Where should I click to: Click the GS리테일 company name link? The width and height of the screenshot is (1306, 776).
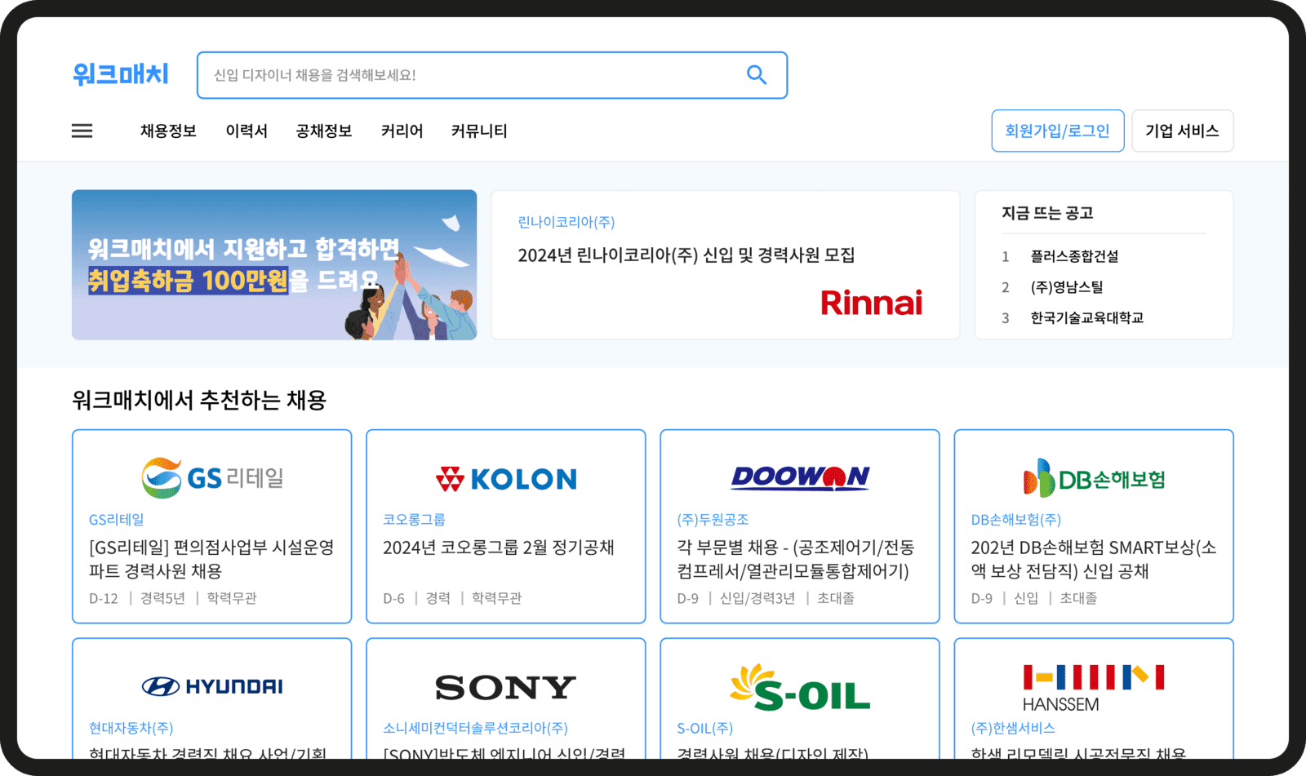[117, 520]
